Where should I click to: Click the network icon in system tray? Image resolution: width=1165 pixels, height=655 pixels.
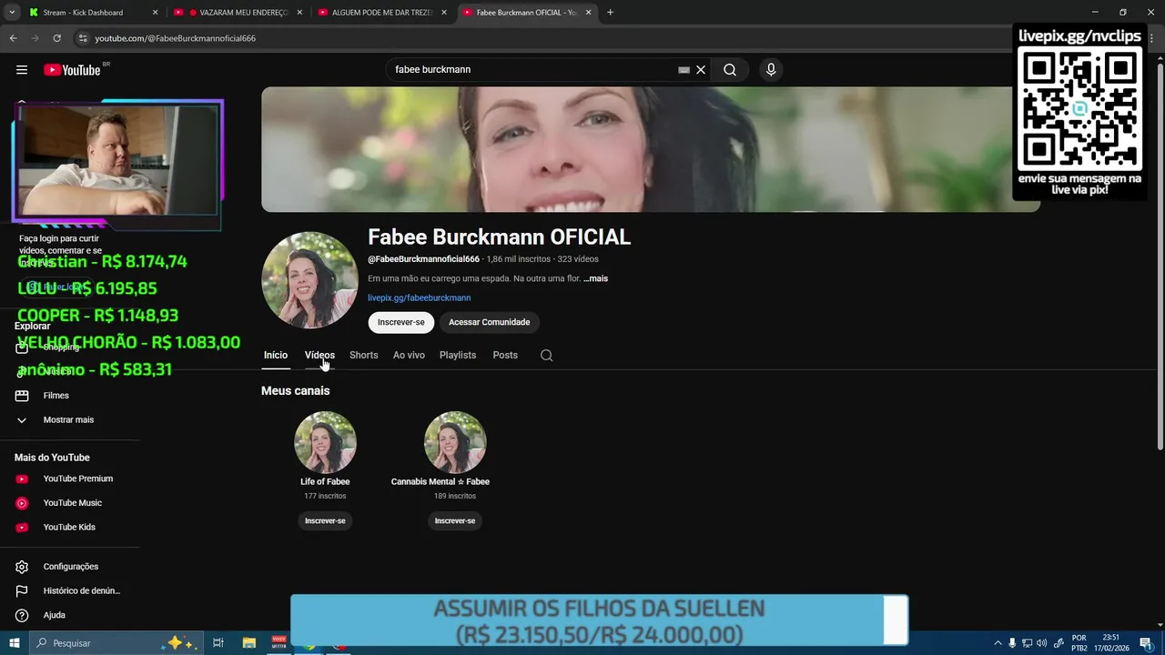click(x=1027, y=643)
